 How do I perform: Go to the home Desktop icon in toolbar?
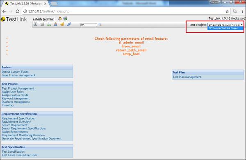click(35, 24)
